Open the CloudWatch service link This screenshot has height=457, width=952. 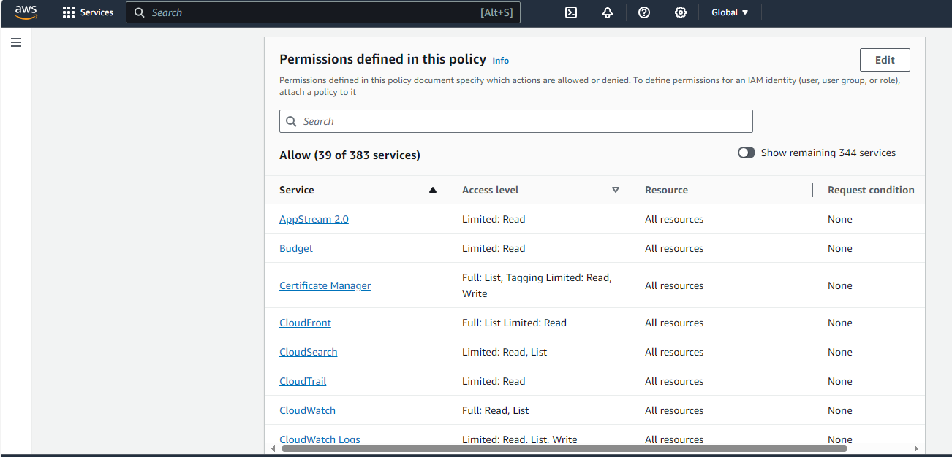pos(307,410)
